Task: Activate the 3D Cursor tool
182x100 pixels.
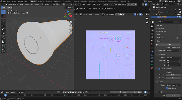Action: (x=3, y=16)
